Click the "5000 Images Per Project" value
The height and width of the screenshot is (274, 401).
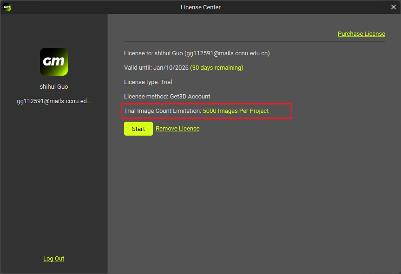point(236,111)
